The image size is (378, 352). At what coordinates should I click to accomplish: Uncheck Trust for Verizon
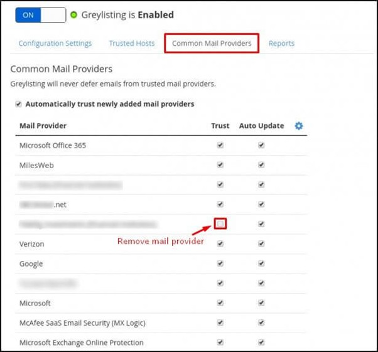220,243
